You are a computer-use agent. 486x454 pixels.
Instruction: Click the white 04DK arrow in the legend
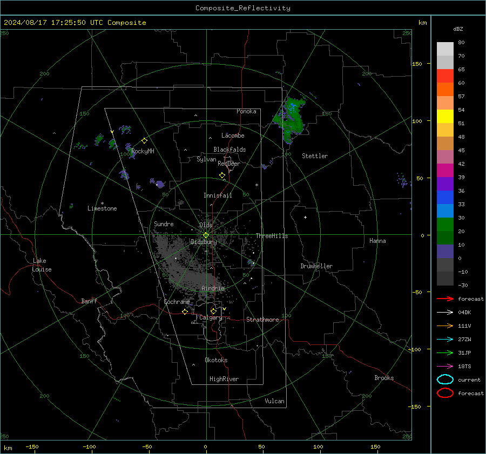point(445,313)
